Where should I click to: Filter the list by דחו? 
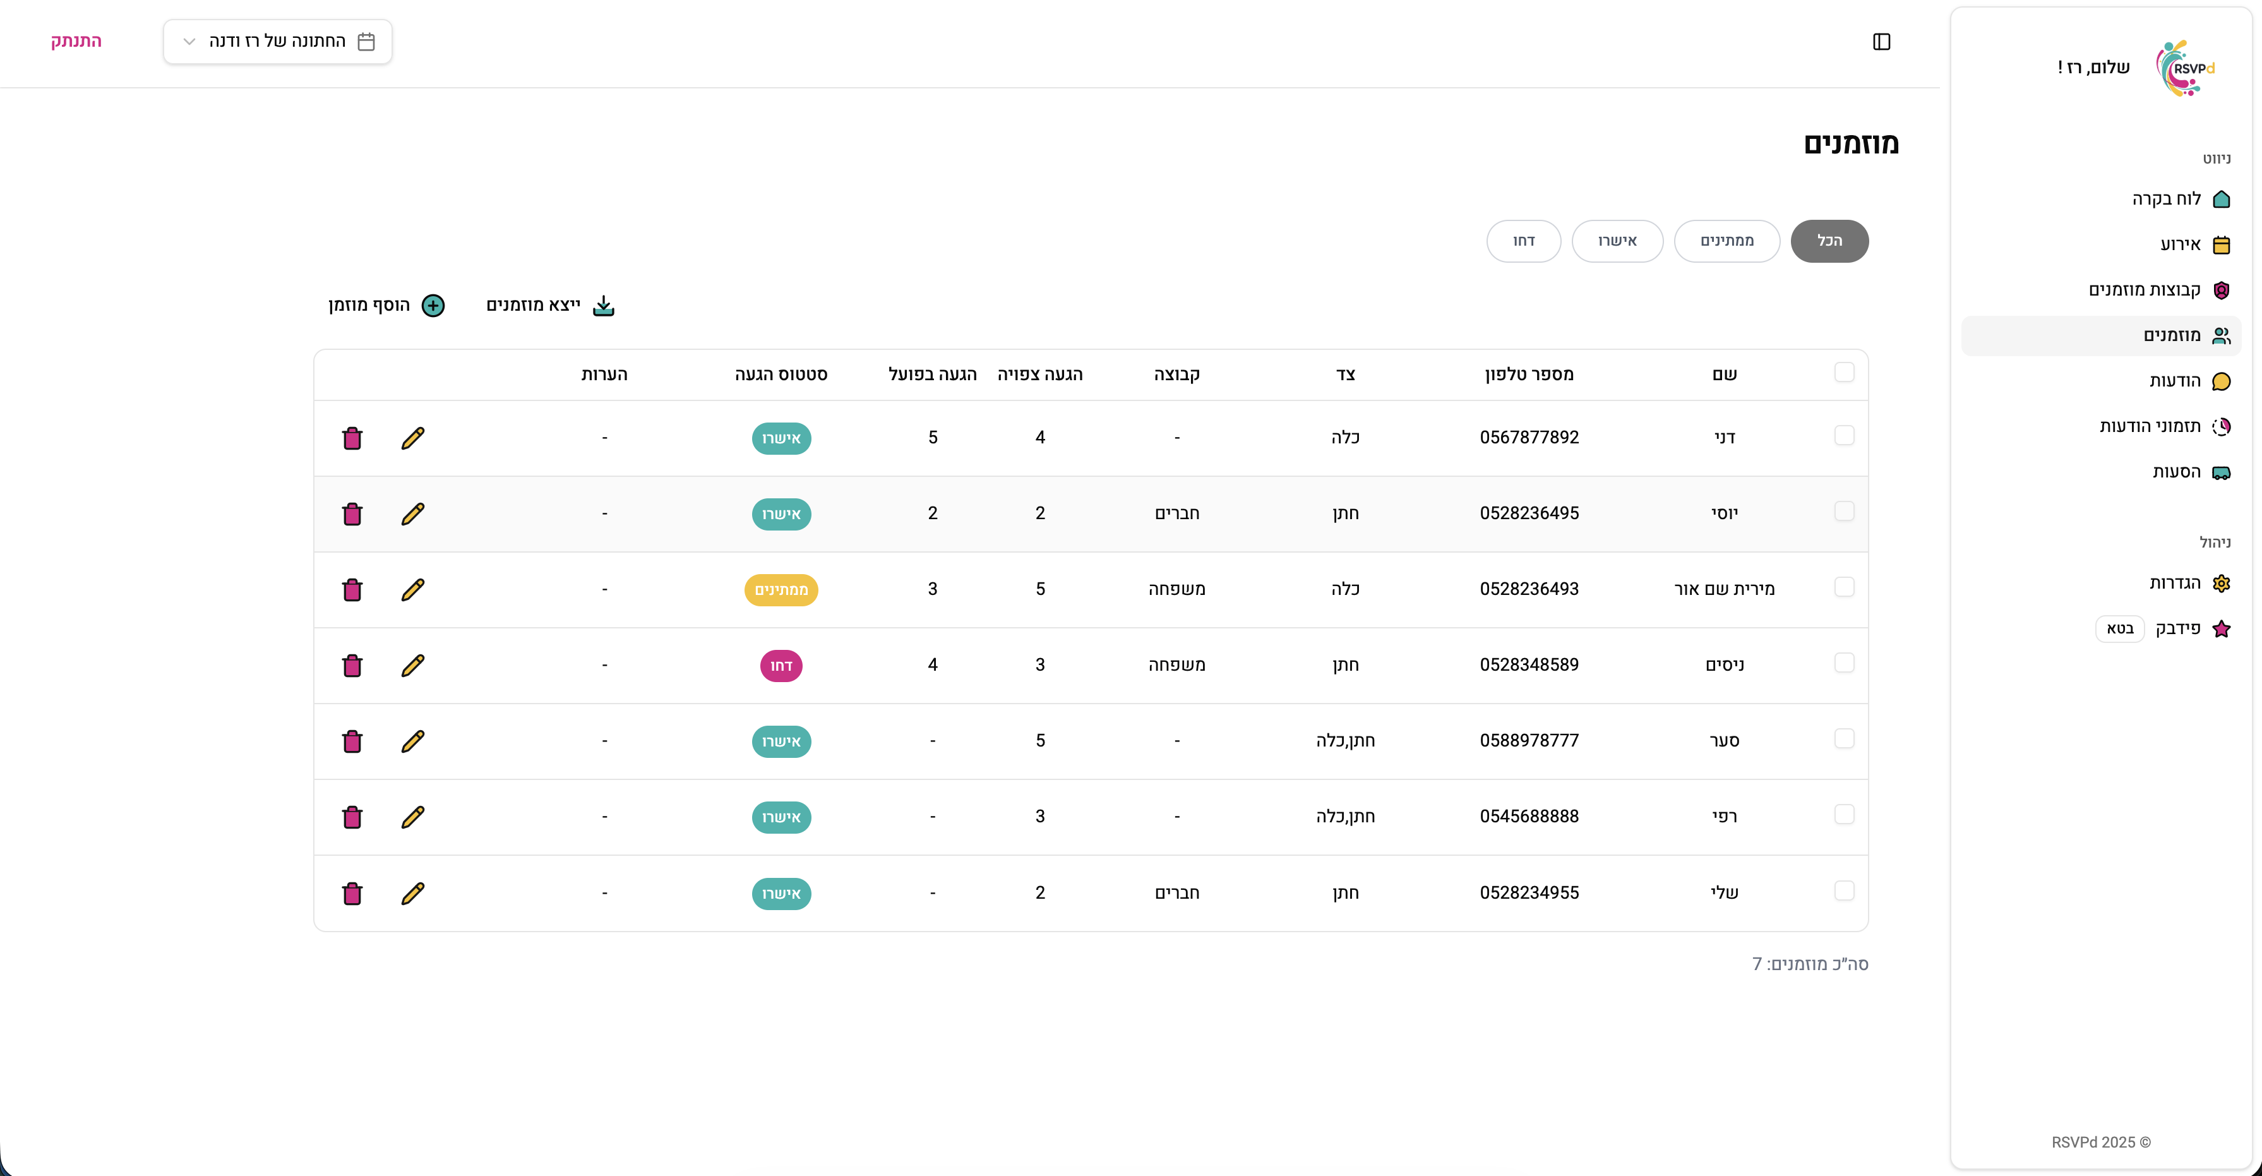tap(1524, 241)
